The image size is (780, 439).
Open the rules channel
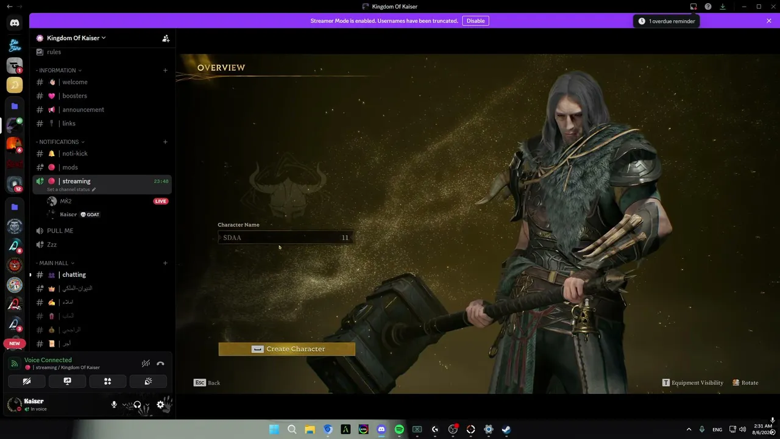point(102,52)
